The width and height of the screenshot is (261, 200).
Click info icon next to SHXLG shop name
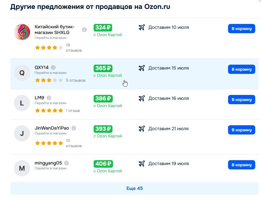click(x=84, y=30)
